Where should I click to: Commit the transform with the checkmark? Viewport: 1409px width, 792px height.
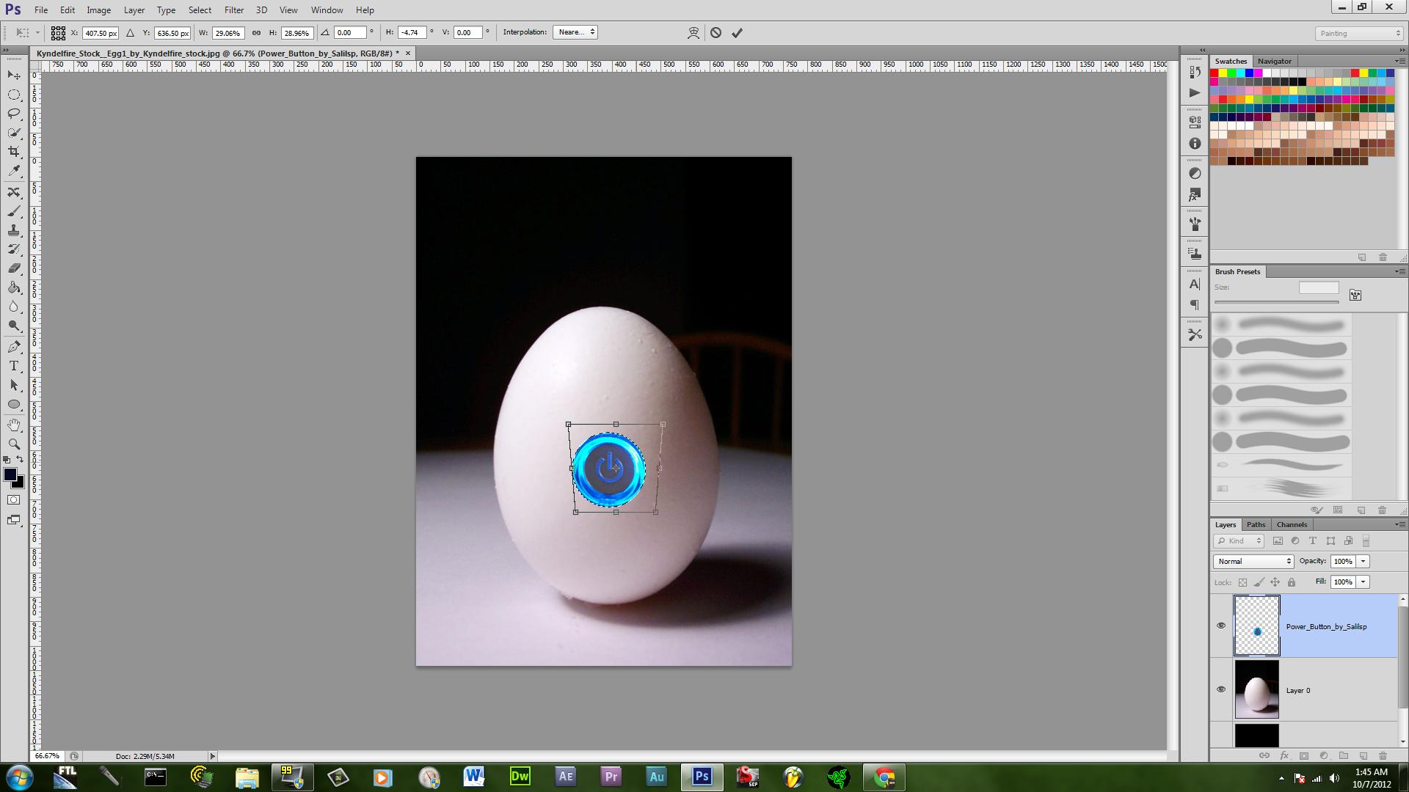point(737,33)
